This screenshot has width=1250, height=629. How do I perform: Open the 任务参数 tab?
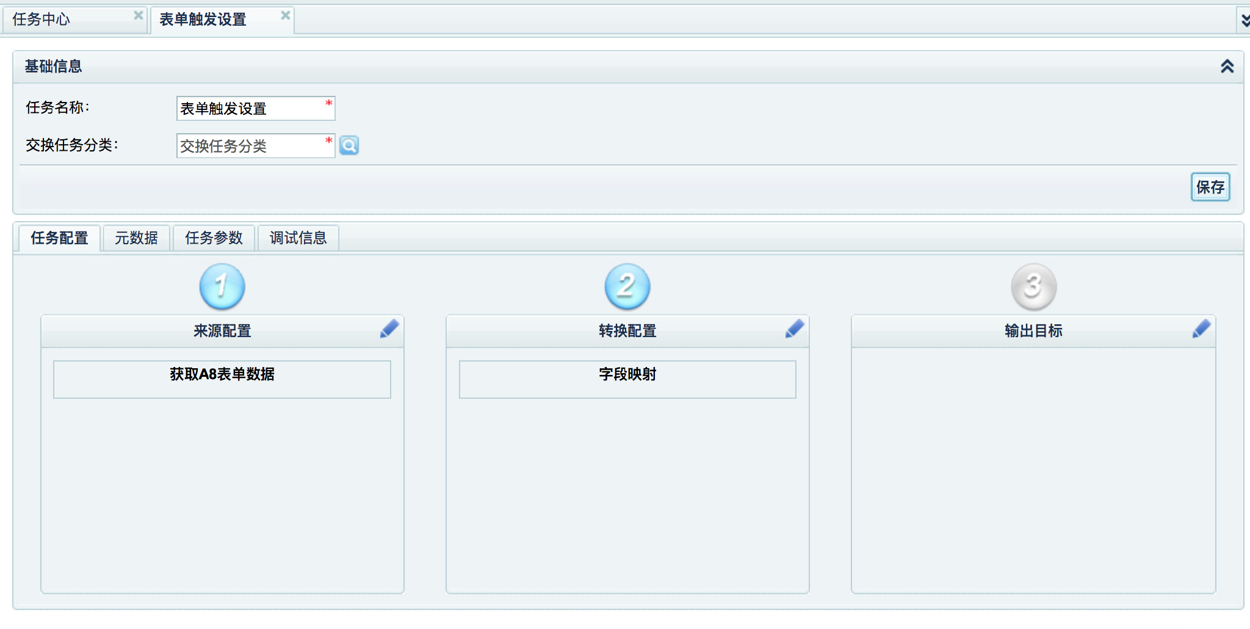pos(214,238)
